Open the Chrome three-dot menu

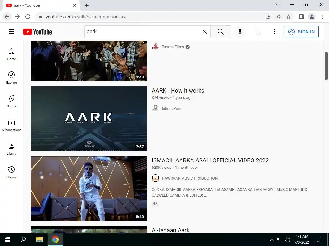322,17
